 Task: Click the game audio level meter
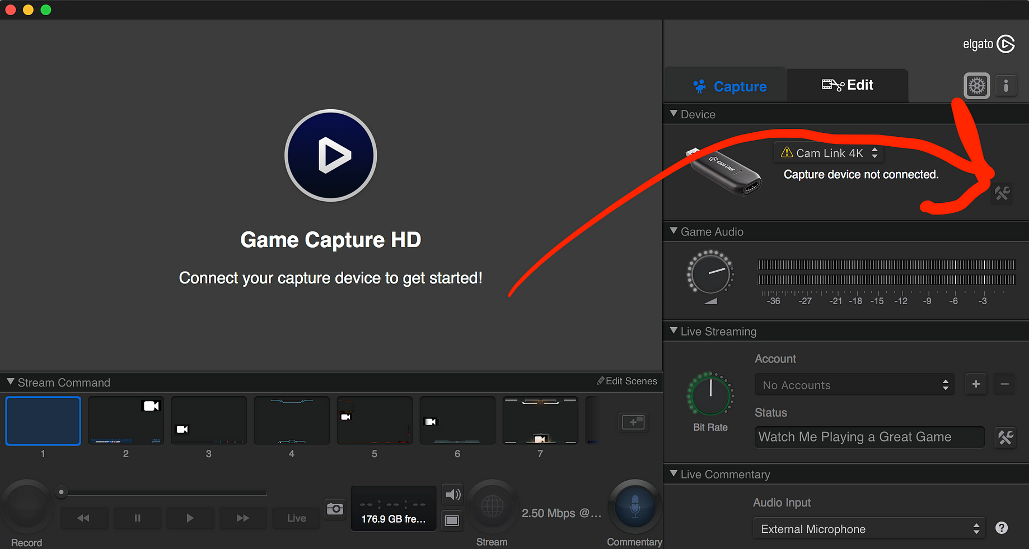(886, 272)
